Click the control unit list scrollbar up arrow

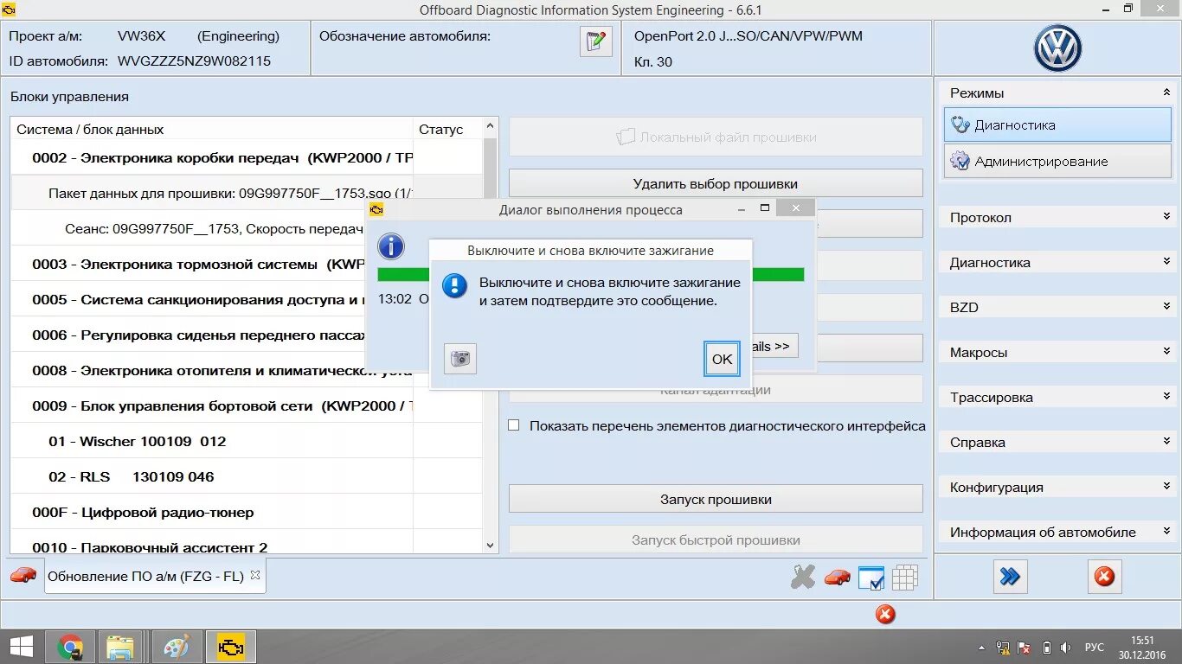pos(491,126)
